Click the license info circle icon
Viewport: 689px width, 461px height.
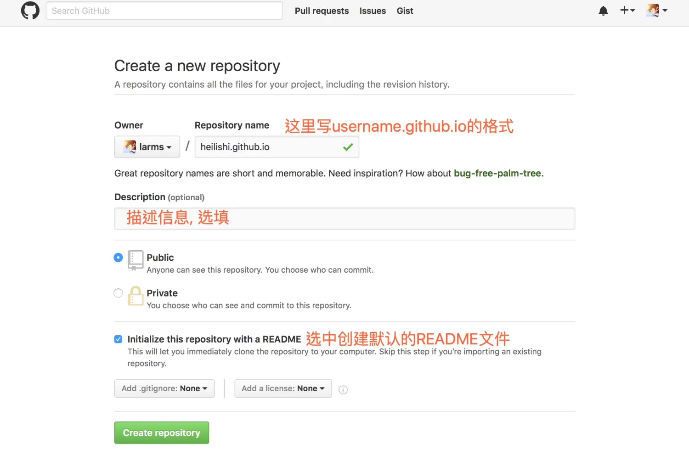point(343,390)
